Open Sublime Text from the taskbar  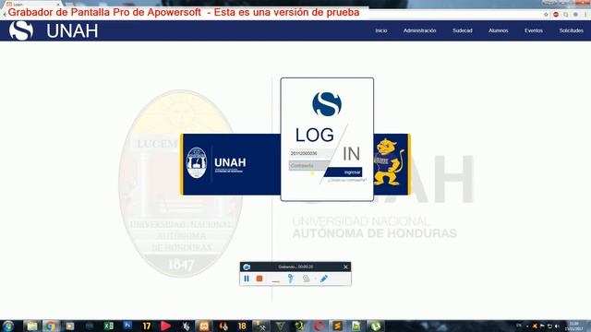tap(337, 326)
